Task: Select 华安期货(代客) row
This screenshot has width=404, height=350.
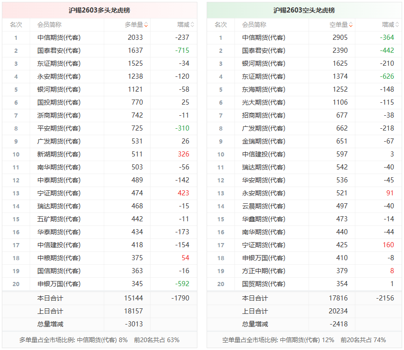Action: point(304,180)
